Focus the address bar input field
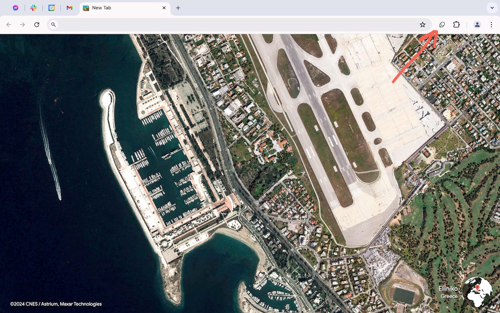Viewport: 500px width, 313px height. point(234,25)
